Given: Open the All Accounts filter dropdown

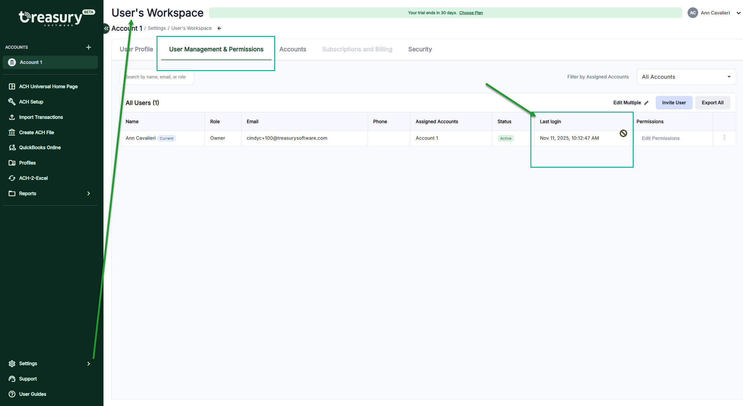Looking at the screenshot, I should 686,77.
